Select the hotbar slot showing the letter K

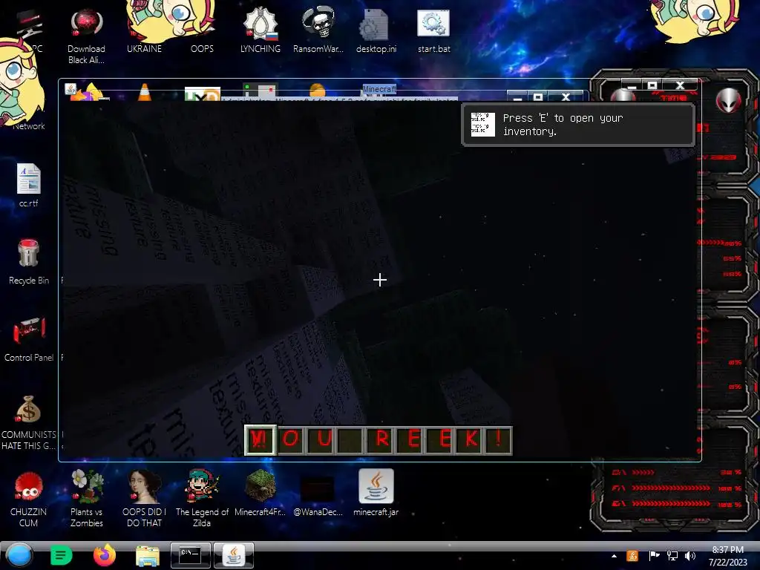tap(470, 439)
